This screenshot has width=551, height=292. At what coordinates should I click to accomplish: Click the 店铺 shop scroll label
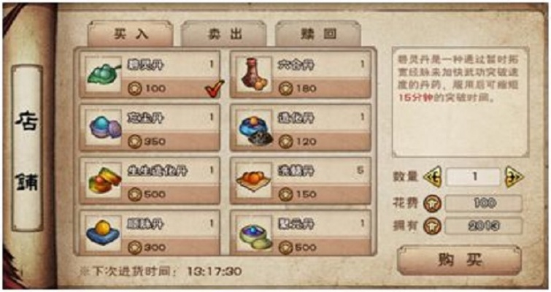coord(28,148)
